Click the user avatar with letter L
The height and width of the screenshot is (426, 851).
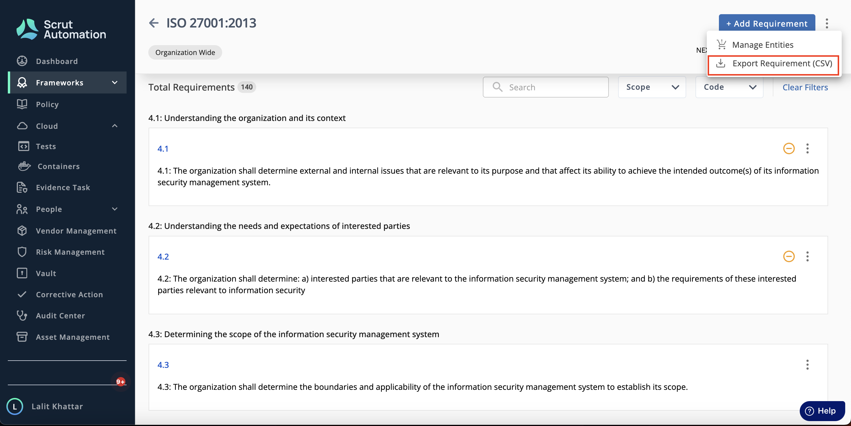(x=14, y=406)
